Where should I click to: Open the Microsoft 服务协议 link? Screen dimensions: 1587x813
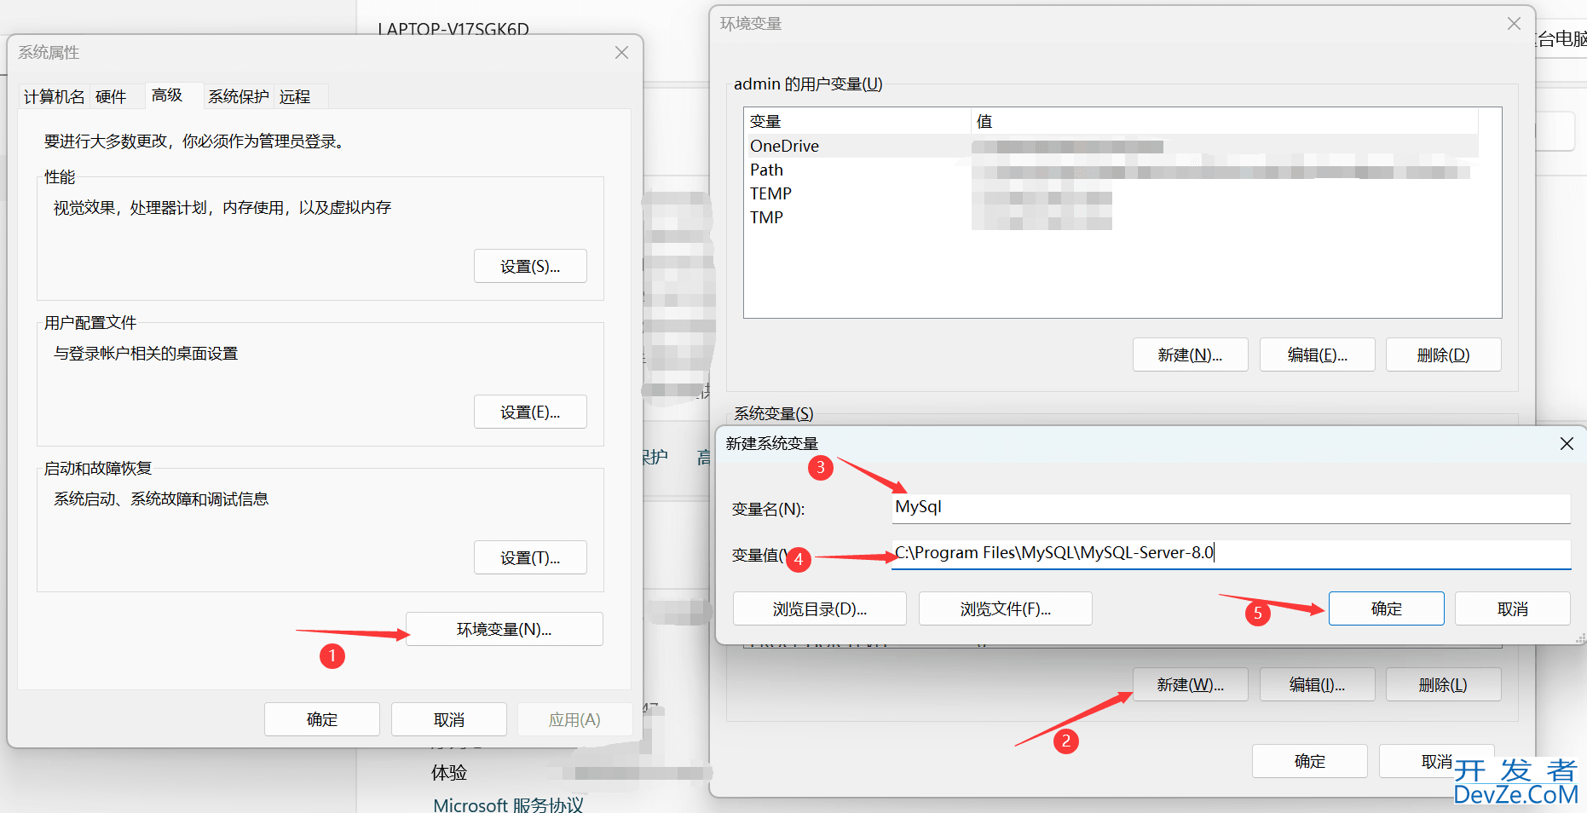click(x=509, y=804)
